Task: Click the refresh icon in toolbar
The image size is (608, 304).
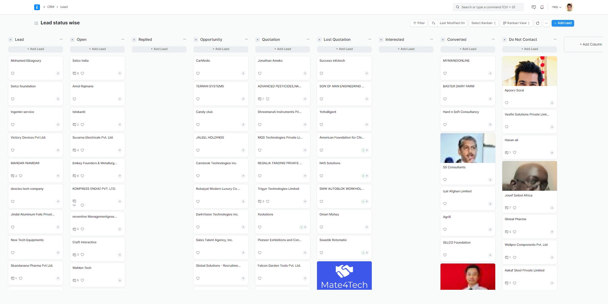Action: coord(538,23)
